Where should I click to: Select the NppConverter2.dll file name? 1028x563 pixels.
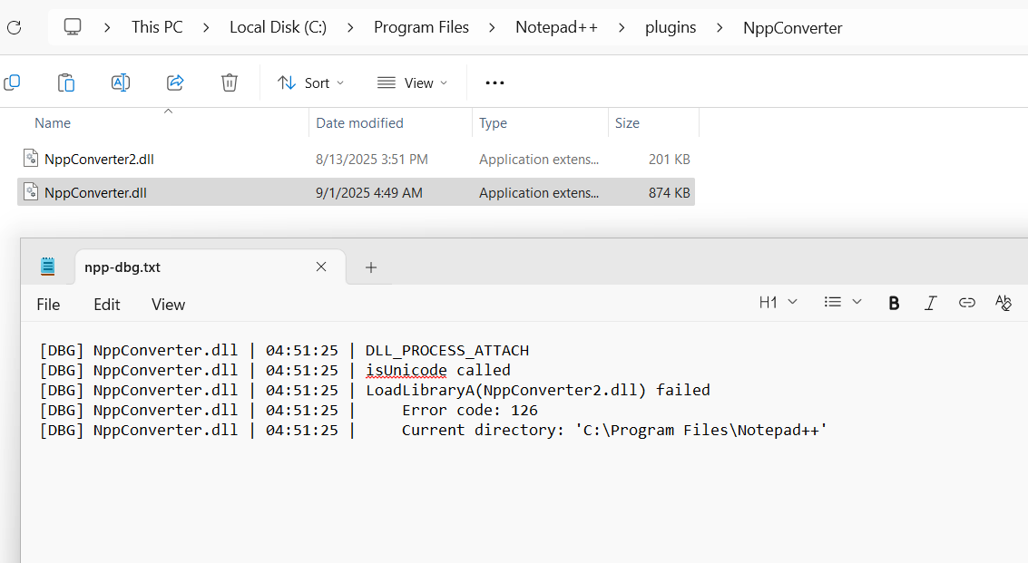tap(100, 160)
